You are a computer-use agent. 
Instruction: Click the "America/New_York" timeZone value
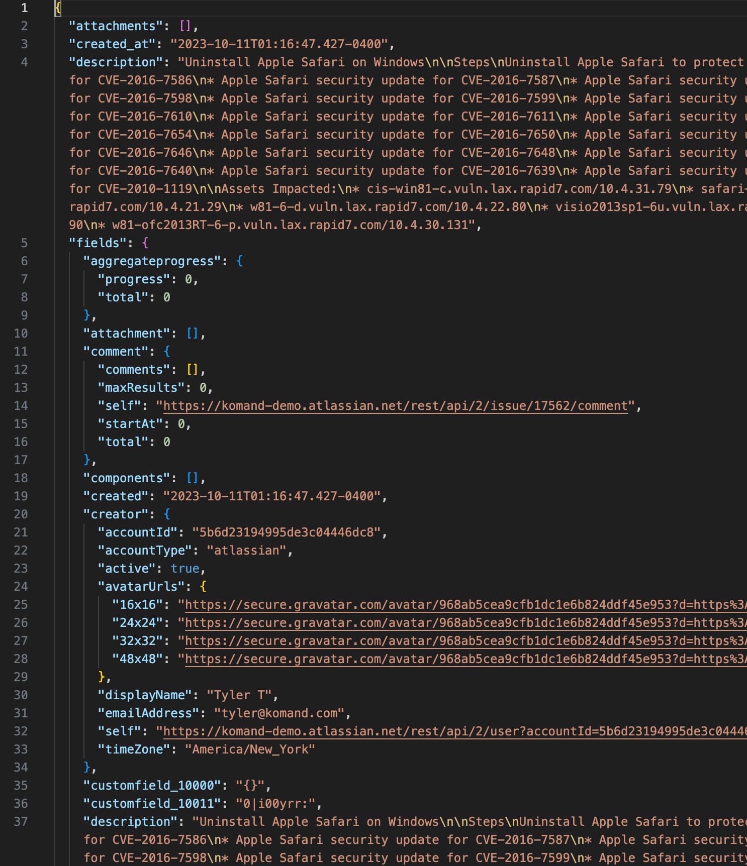click(x=250, y=749)
